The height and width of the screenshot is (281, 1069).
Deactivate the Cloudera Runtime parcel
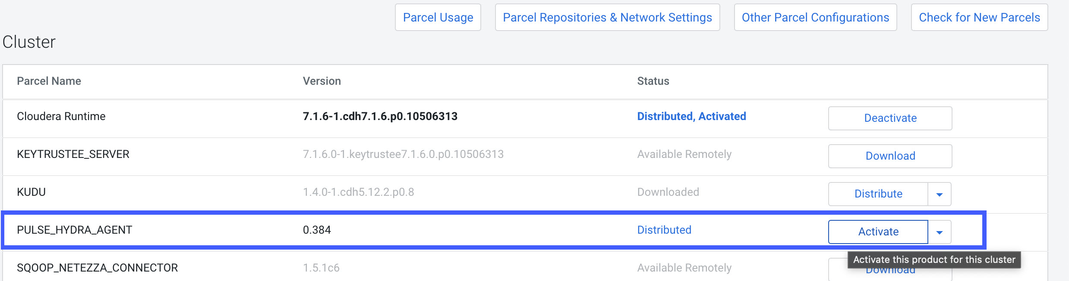click(x=890, y=118)
